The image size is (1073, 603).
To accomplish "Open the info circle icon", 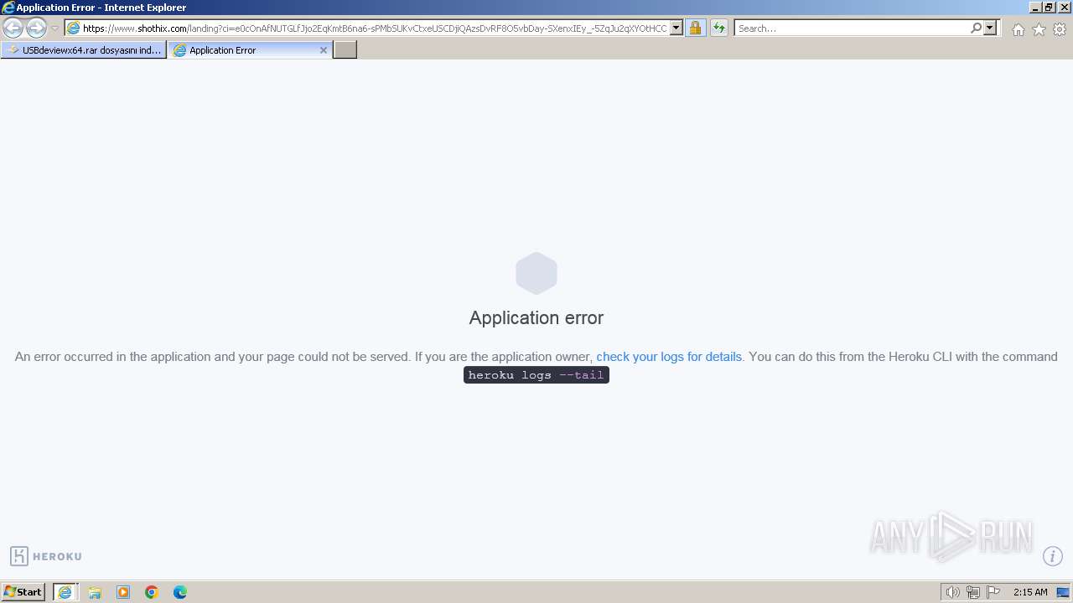I will 1053,556.
